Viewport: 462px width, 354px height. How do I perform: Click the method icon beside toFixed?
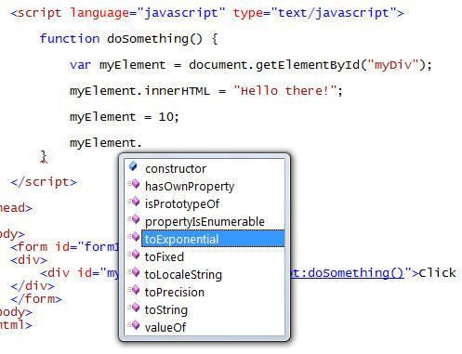pos(134,255)
